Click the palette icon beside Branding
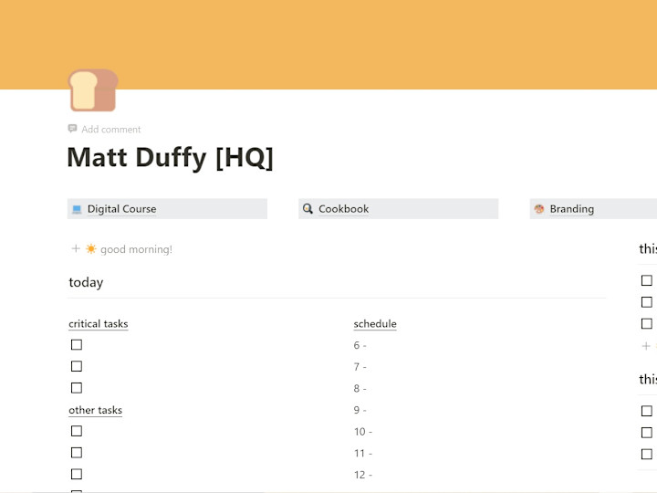 point(539,209)
